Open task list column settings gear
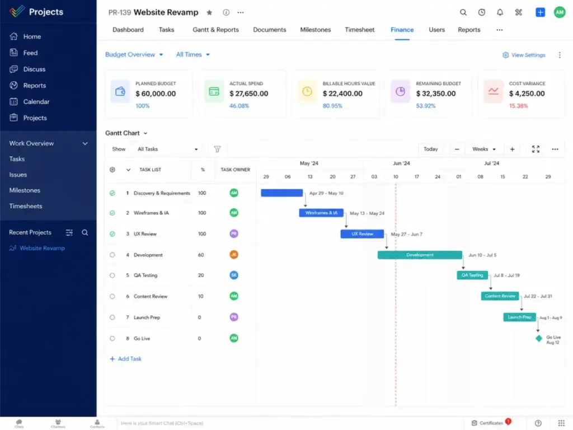The height and width of the screenshot is (430, 573). tap(112, 170)
